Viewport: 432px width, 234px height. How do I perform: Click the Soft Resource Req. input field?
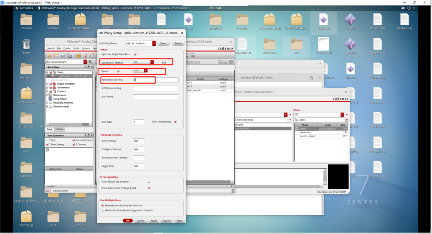[x=156, y=88]
